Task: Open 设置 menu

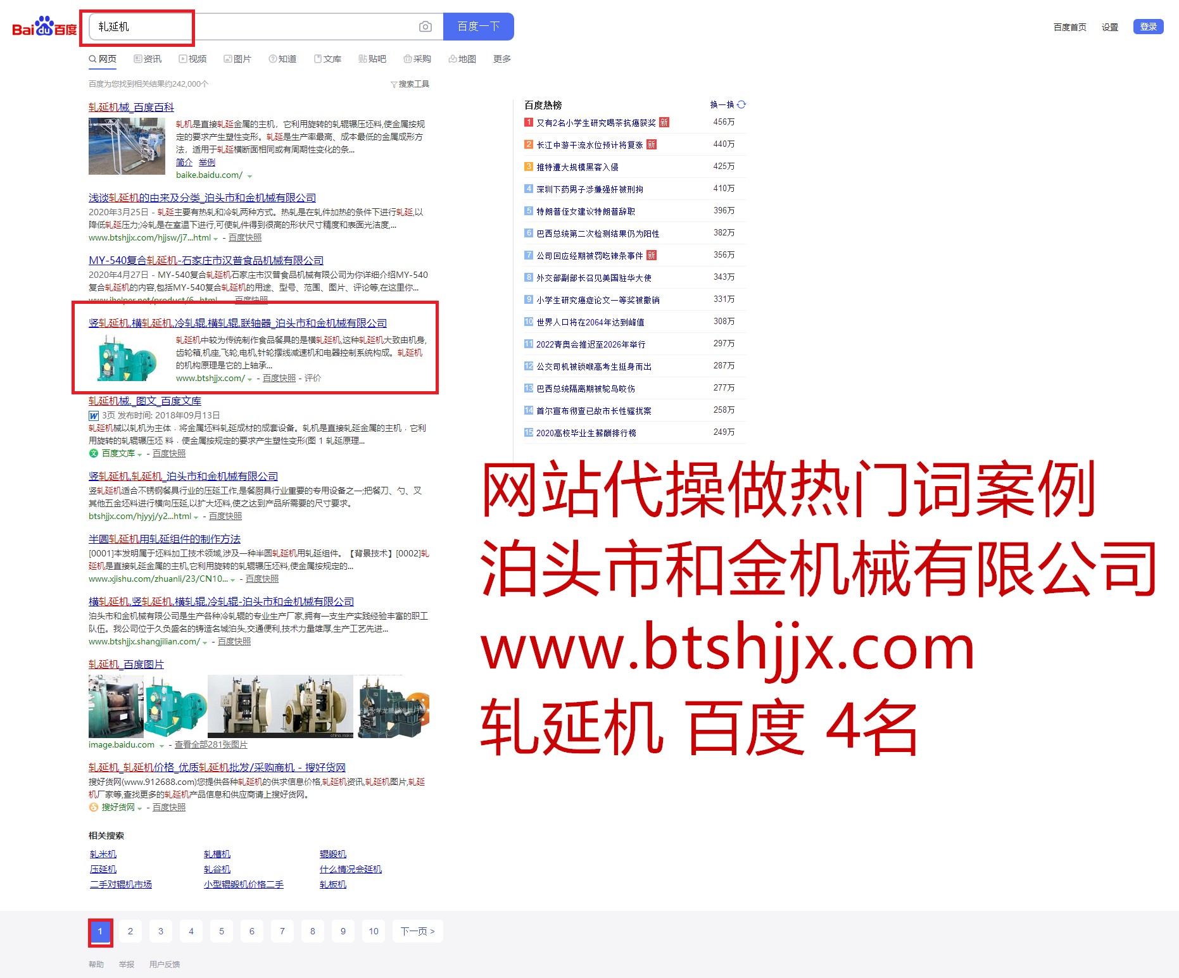Action: 1110,27
